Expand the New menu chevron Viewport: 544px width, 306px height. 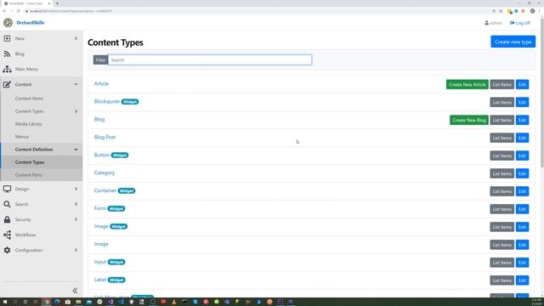[x=76, y=38]
